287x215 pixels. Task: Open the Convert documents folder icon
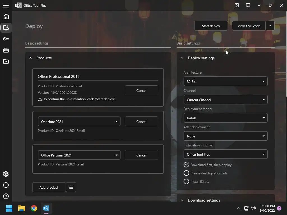6,61
